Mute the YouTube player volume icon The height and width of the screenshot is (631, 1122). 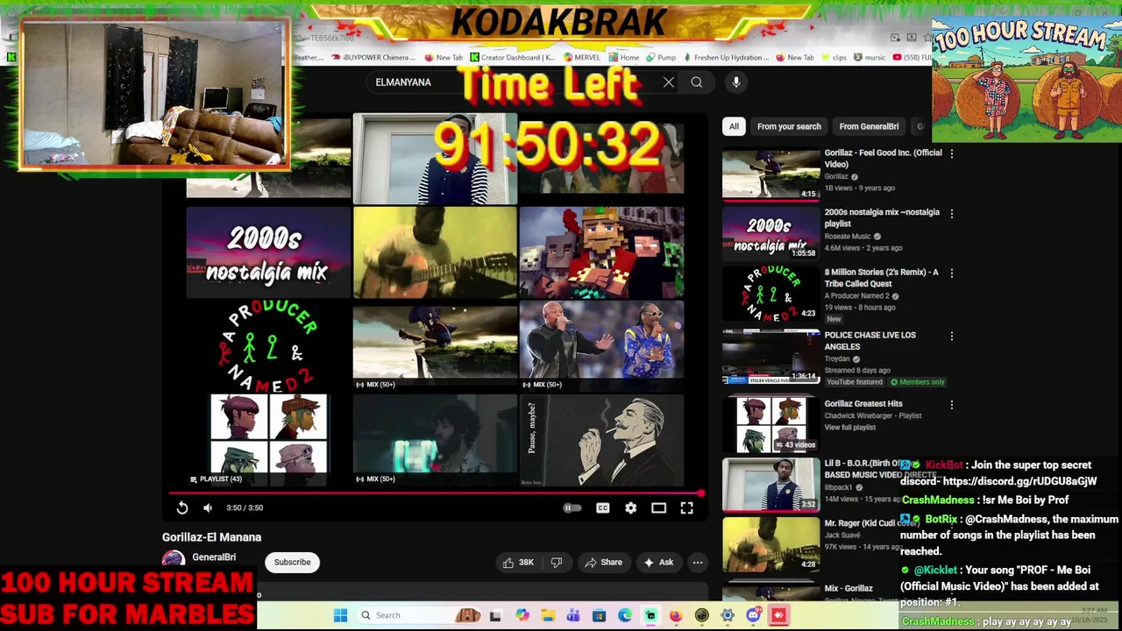[208, 507]
